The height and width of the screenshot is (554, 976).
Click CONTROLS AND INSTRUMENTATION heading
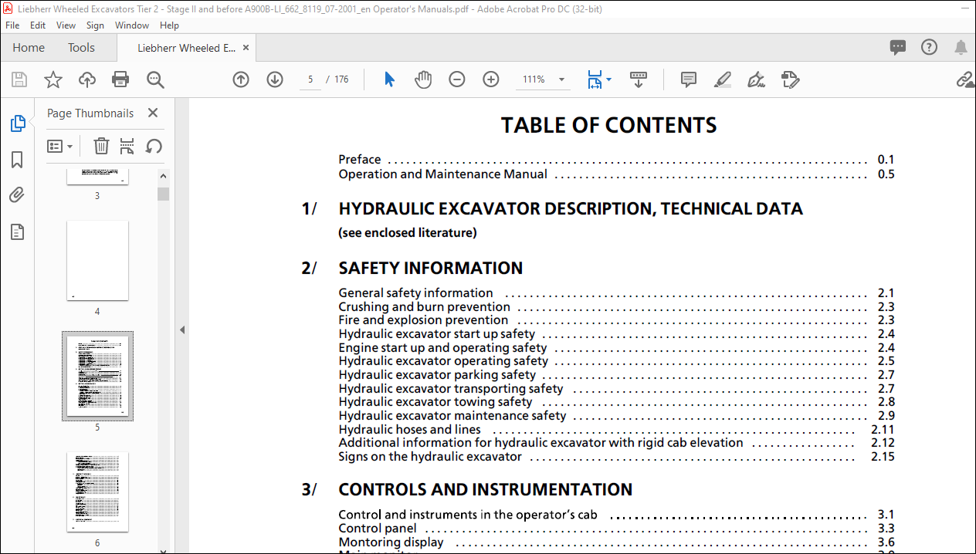point(485,490)
